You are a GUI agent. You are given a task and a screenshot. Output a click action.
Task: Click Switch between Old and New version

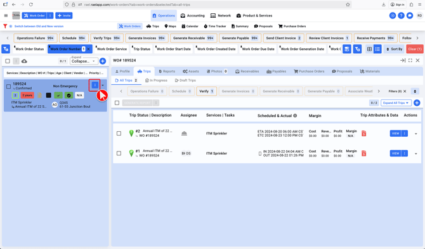coord(39,26)
